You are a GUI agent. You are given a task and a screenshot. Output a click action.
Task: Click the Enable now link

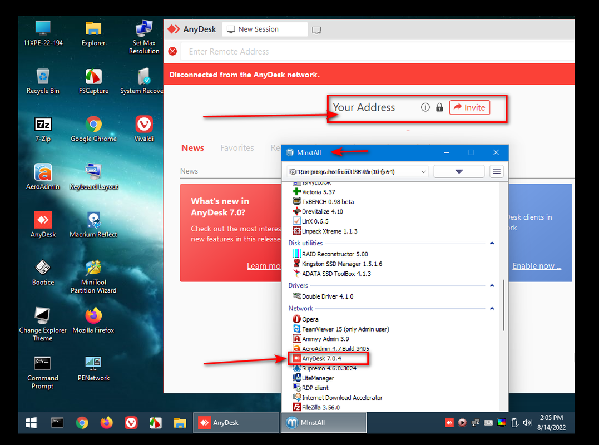coord(537,266)
